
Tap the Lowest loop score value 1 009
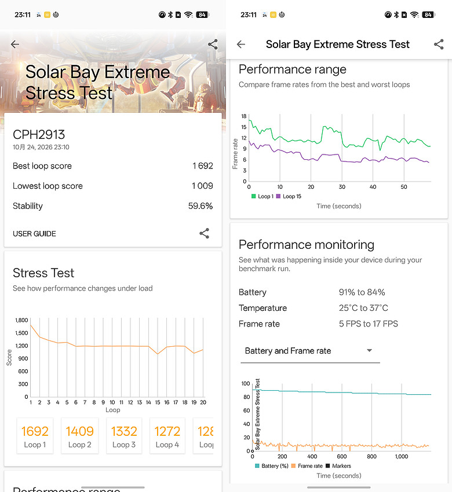(202, 186)
